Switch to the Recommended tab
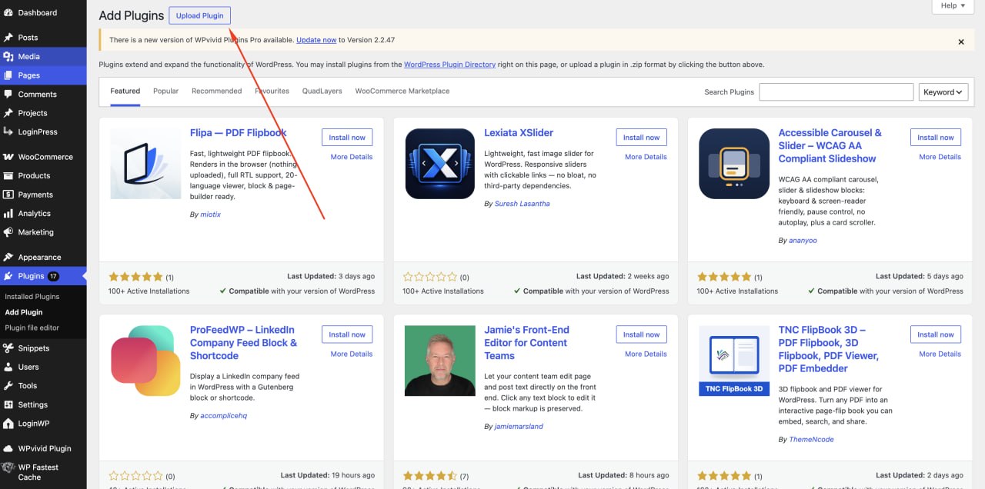The width and height of the screenshot is (985, 489). click(216, 91)
